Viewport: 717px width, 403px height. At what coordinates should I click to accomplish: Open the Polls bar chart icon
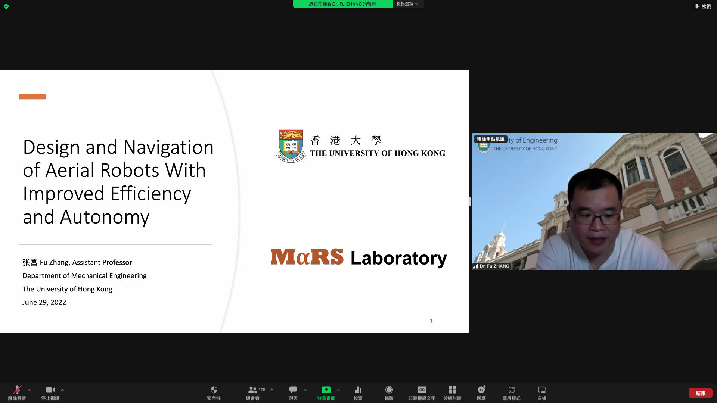[358, 390]
